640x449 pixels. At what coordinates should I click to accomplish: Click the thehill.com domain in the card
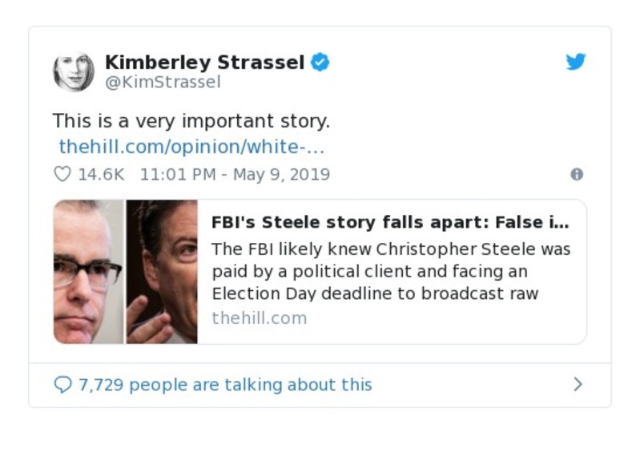click(259, 318)
